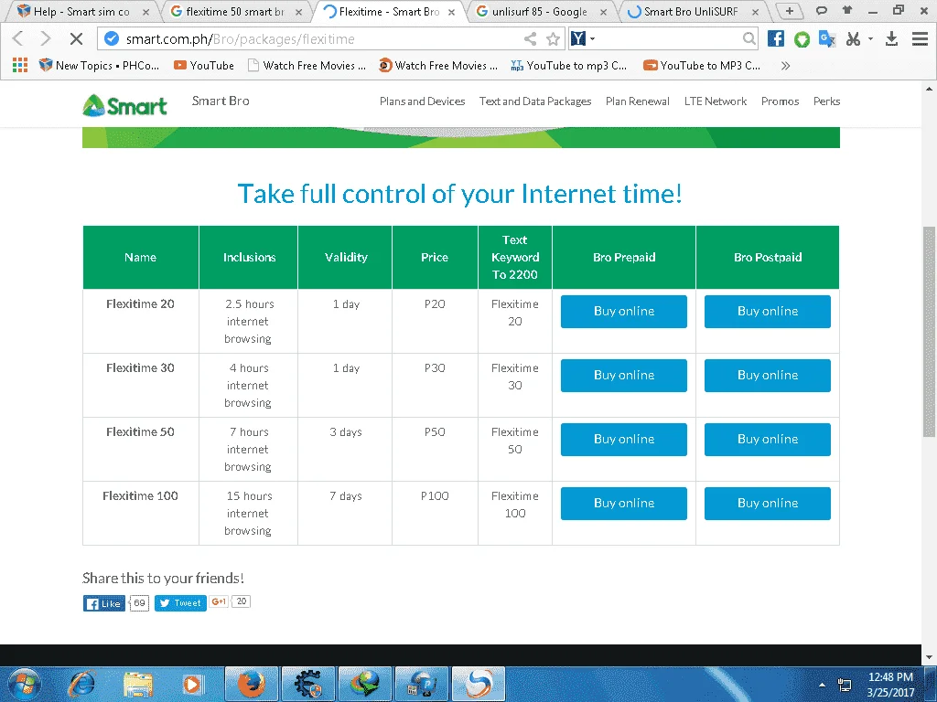The height and width of the screenshot is (702, 937).
Task: Switch to flexitime 50 smart Google tab
Action: tap(237, 11)
